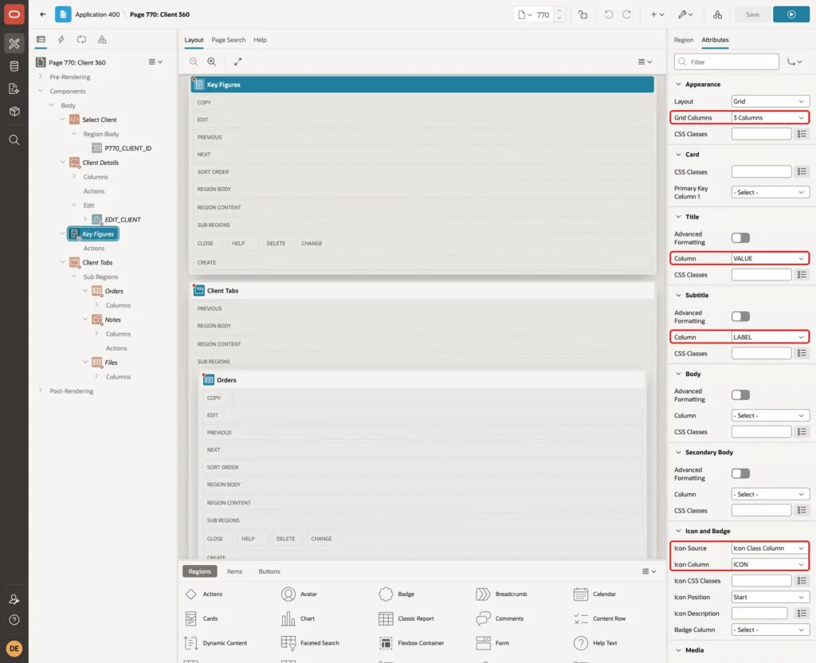The height and width of the screenshot is (663, 816).
Task: Click the sidebar search magnifier
Action: [x=14, y=140]
